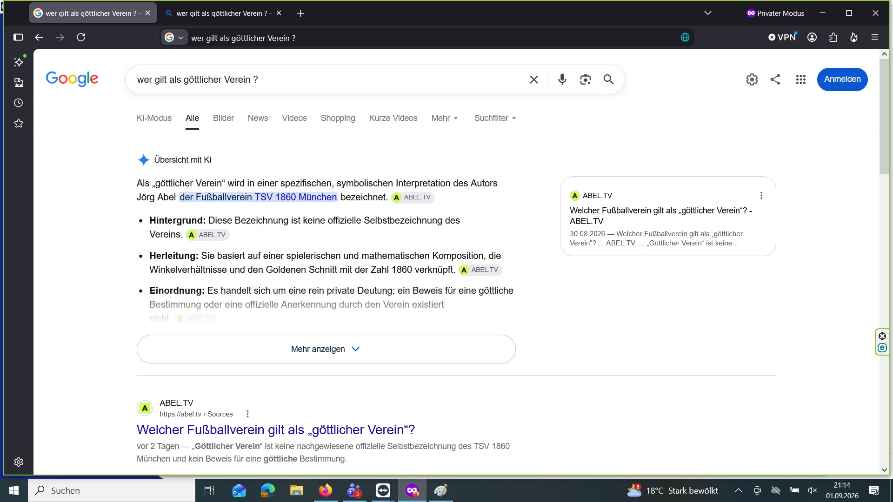The image size is (893, 502).
Task: Click the browser address bar
Action: click(x=428, y=38)
